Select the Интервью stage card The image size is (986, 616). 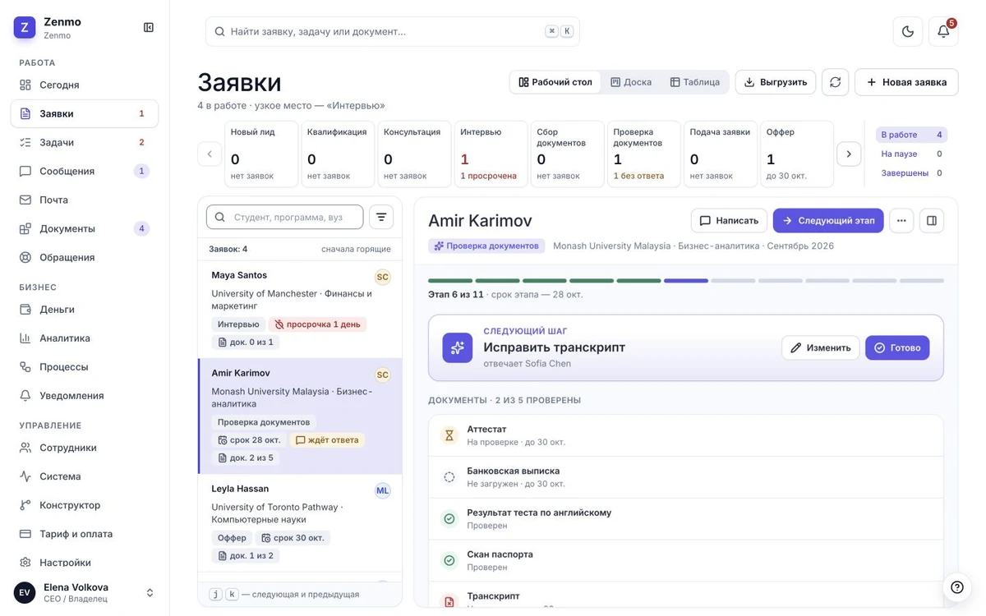pos(491,154)
